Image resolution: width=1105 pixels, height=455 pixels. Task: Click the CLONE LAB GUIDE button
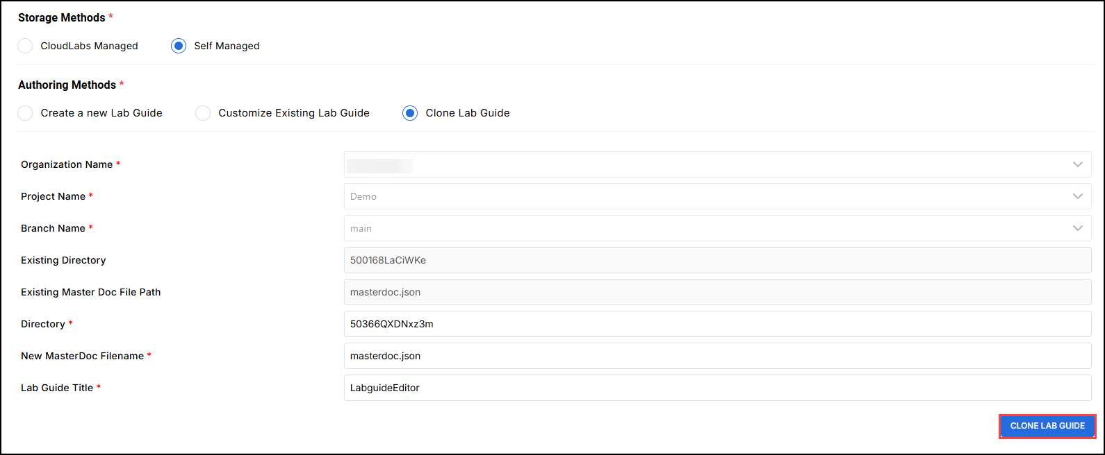[1047, 426]
